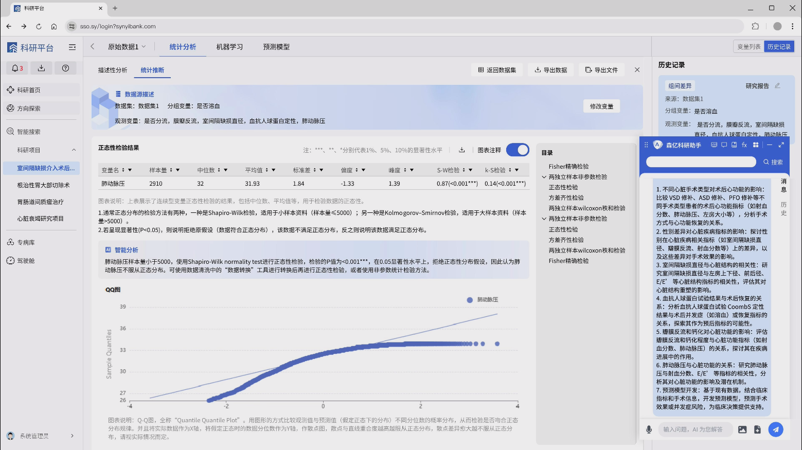The width and height of the screenshot is (802, 450).
Task: Open filter dropdown on S-W检验 column
Action: pyautogui.click(x=470, y=170)
